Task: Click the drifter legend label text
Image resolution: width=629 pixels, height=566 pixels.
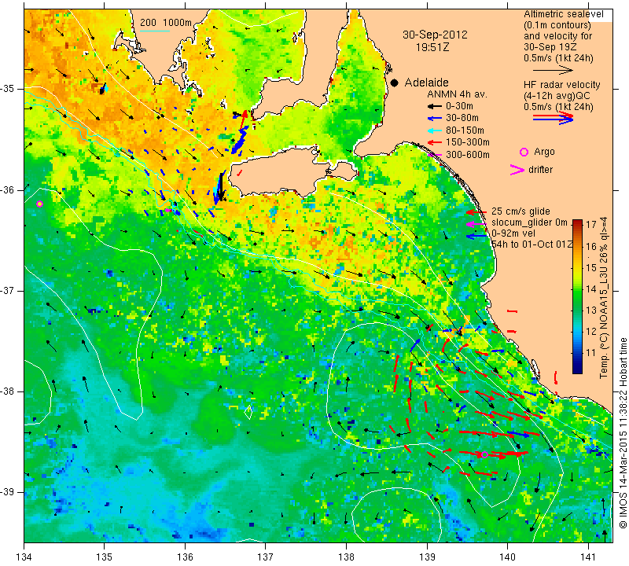Action: 541,169
